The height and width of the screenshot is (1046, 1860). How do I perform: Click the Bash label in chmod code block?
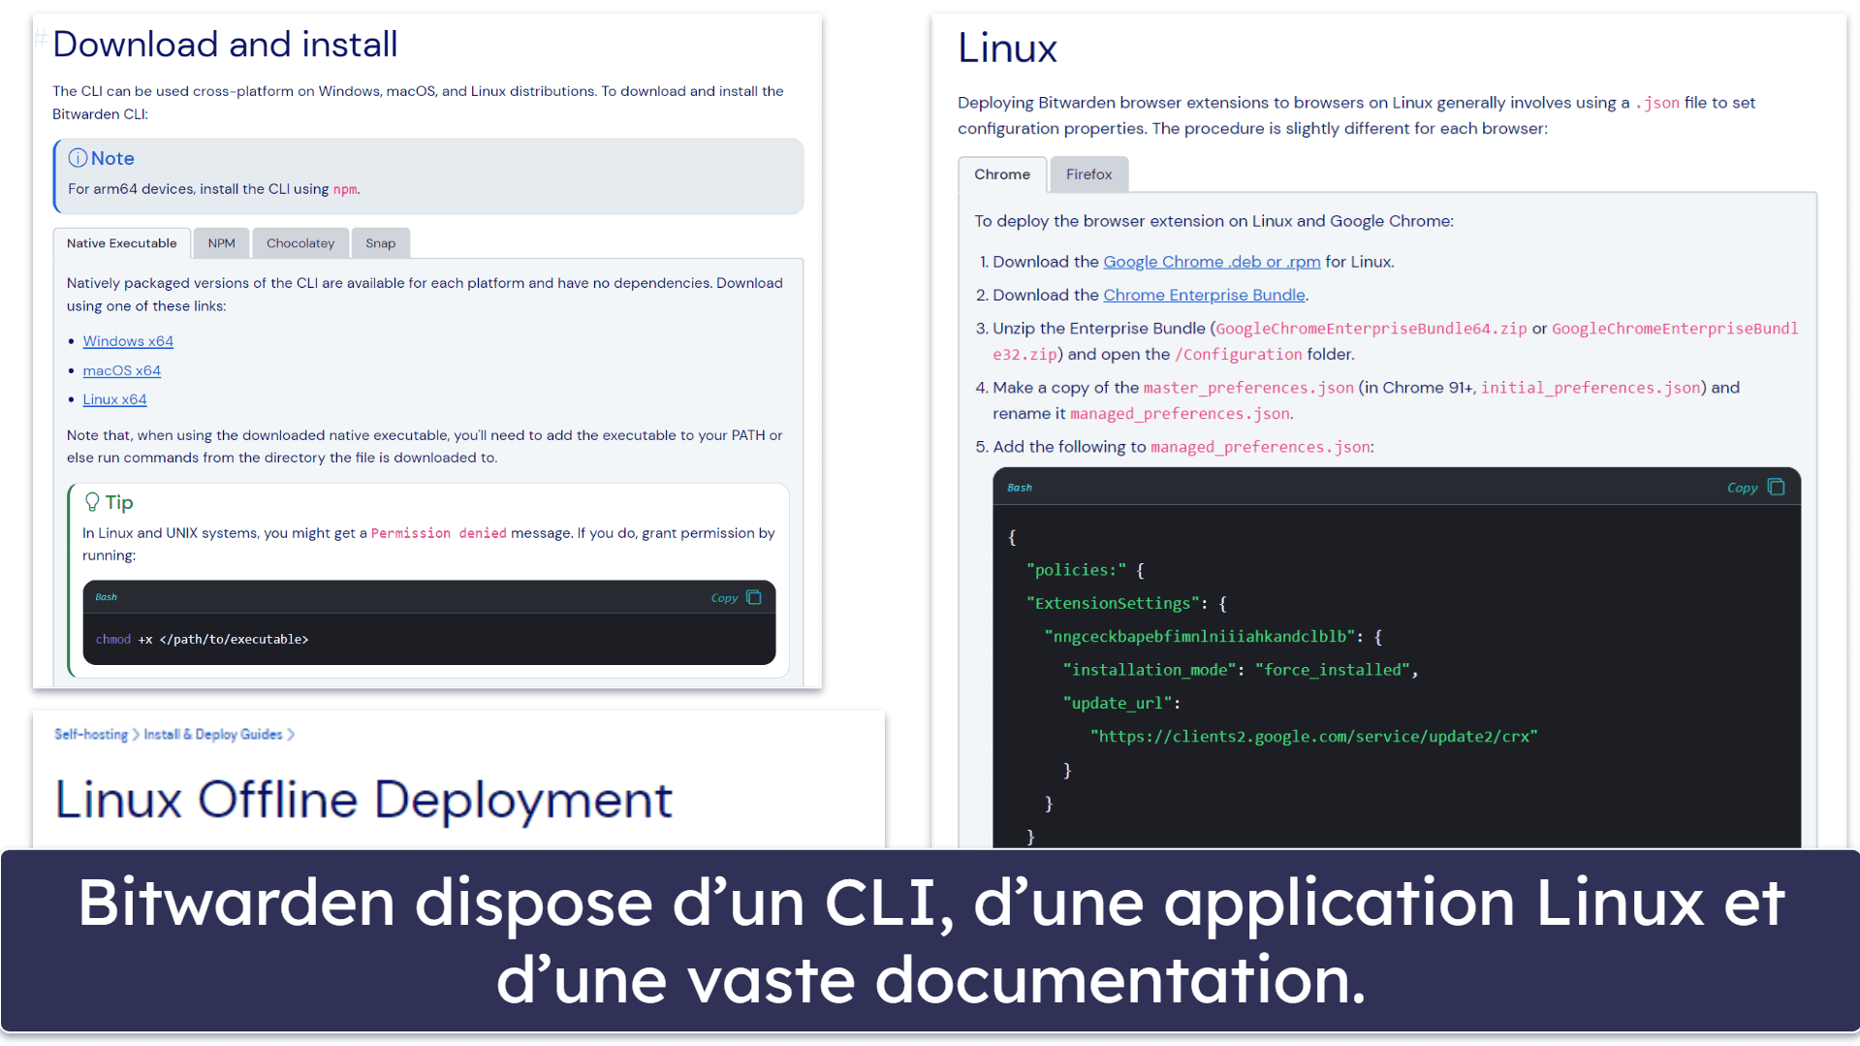tap(106, 597)
